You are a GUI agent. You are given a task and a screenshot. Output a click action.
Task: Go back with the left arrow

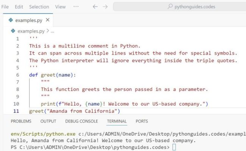pyautogui.click(x=95, y=6)
